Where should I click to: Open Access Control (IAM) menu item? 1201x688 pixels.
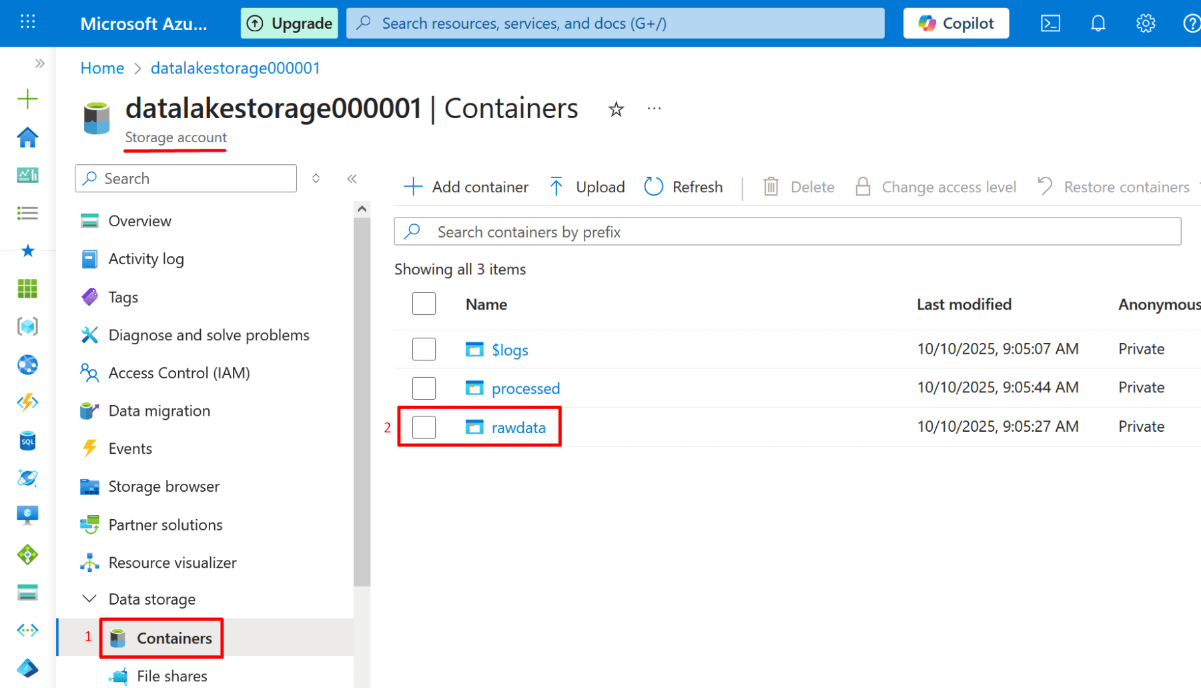tap(179, 373)
